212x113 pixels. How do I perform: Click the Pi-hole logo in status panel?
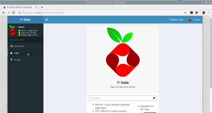click(13, 30)
